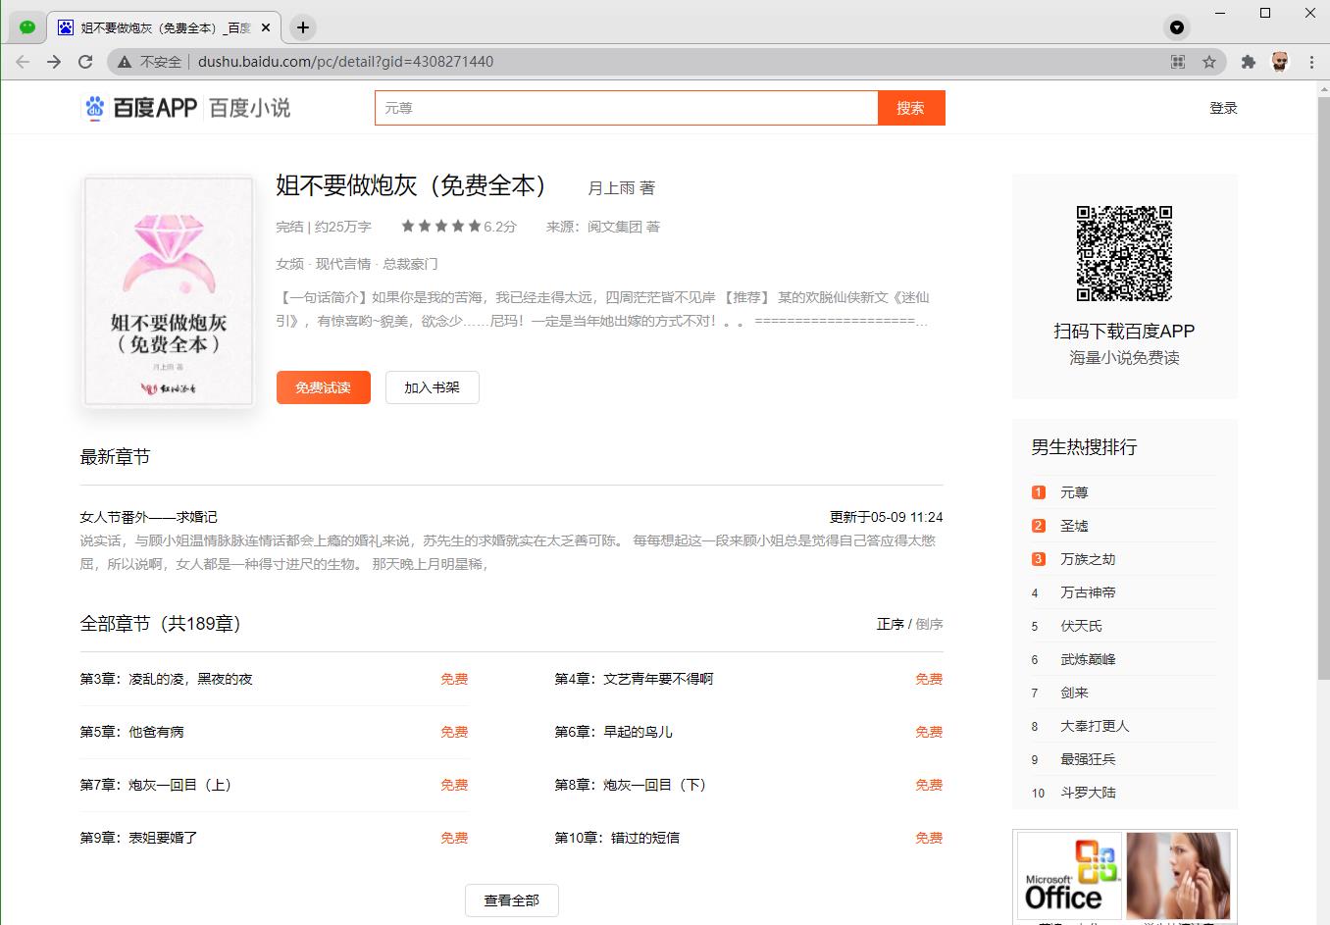Bookmark this page with star icon
Image resolution: width=1330 pixels, height=925 pixels.
click(1209, 62)
